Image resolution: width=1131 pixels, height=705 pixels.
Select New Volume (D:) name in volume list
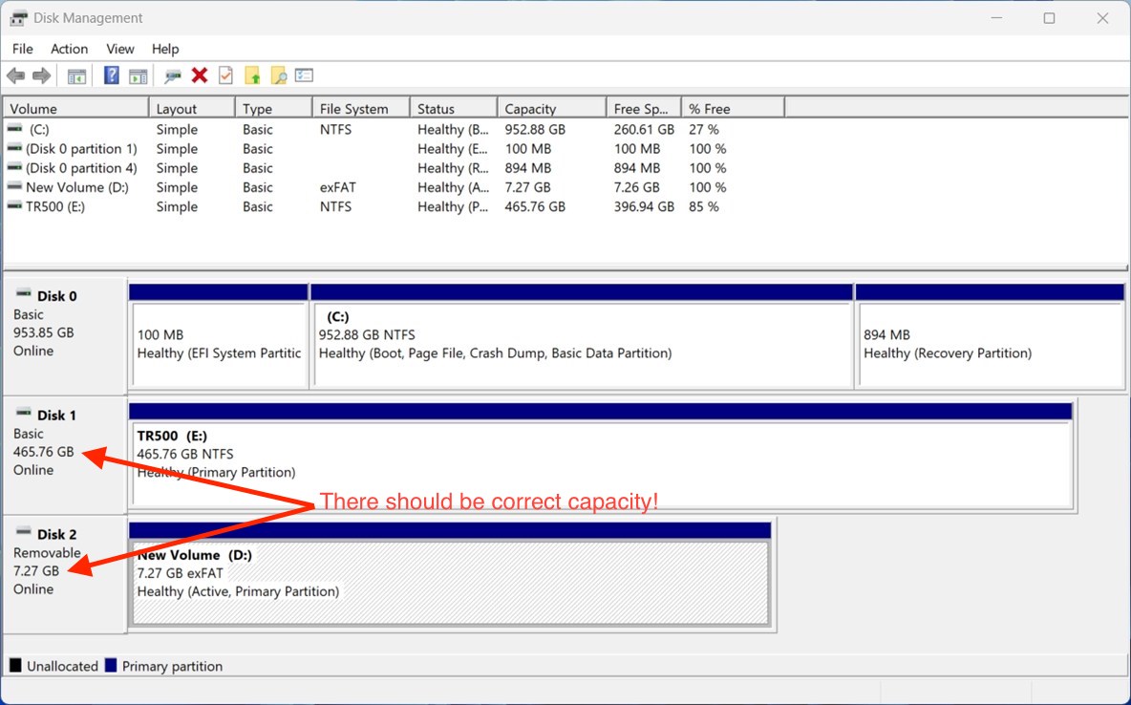click(x=77, y=187)
